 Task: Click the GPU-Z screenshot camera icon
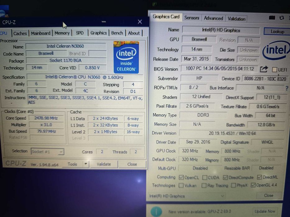coord(272,18)
